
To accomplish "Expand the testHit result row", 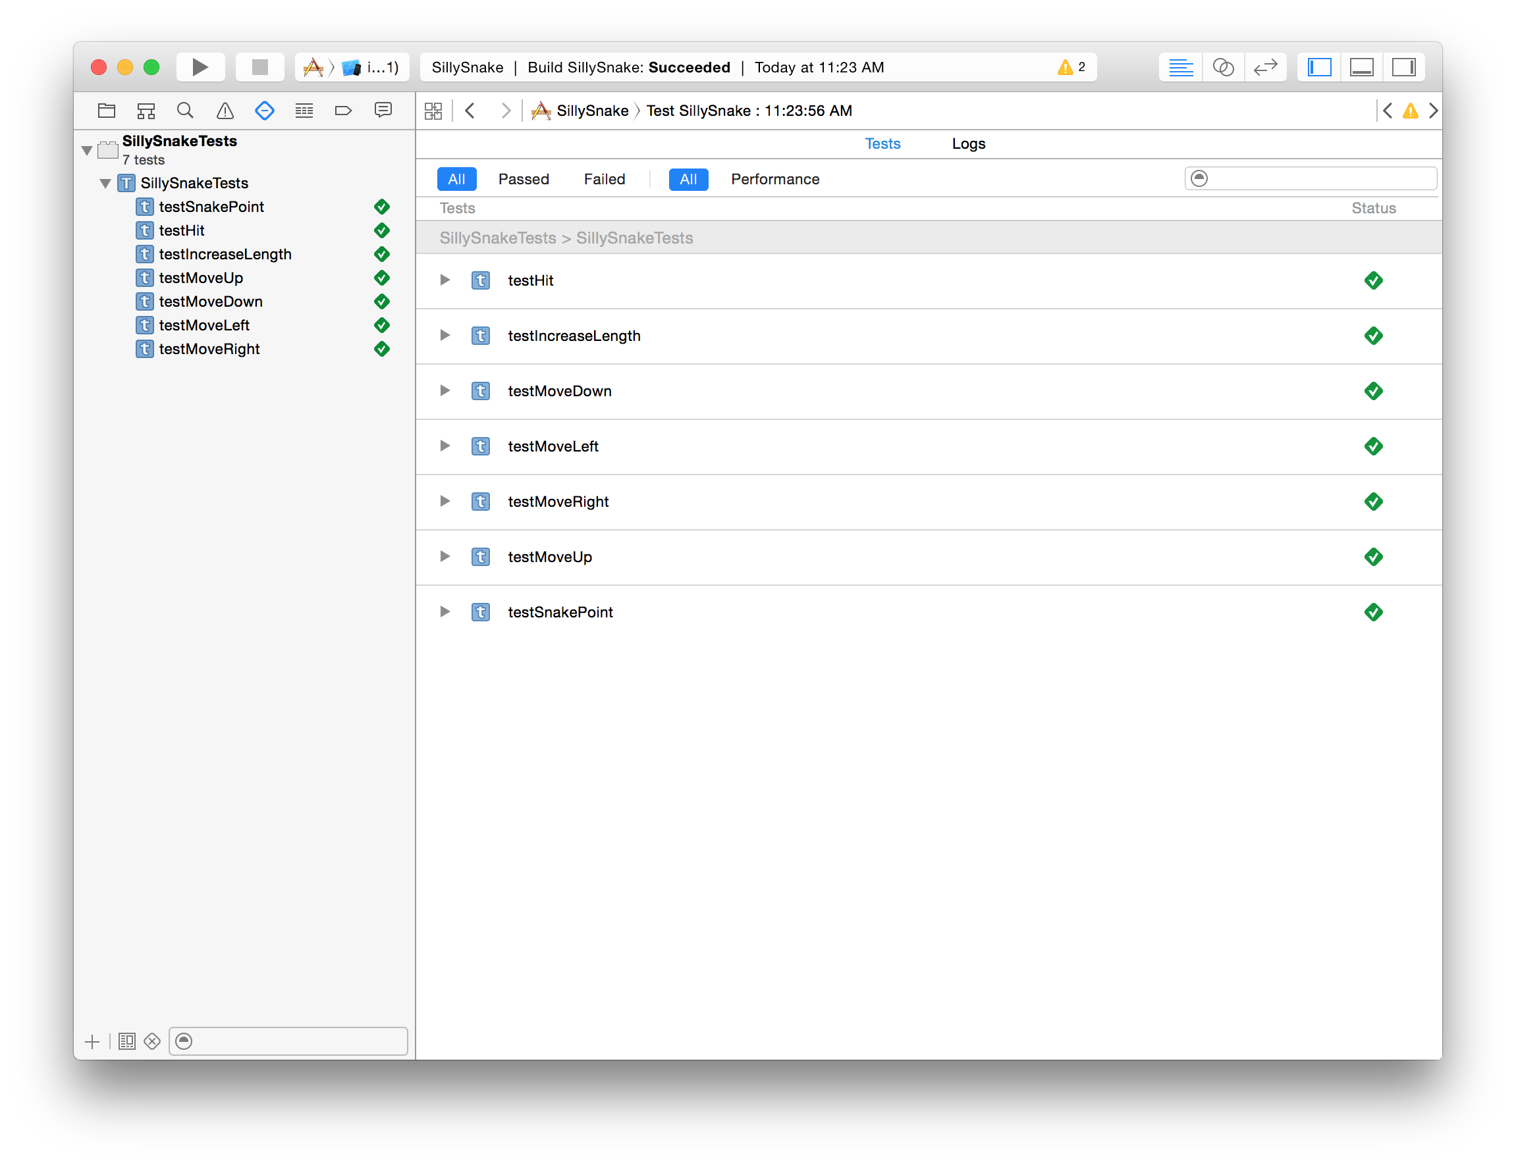I will click(445, 280).
